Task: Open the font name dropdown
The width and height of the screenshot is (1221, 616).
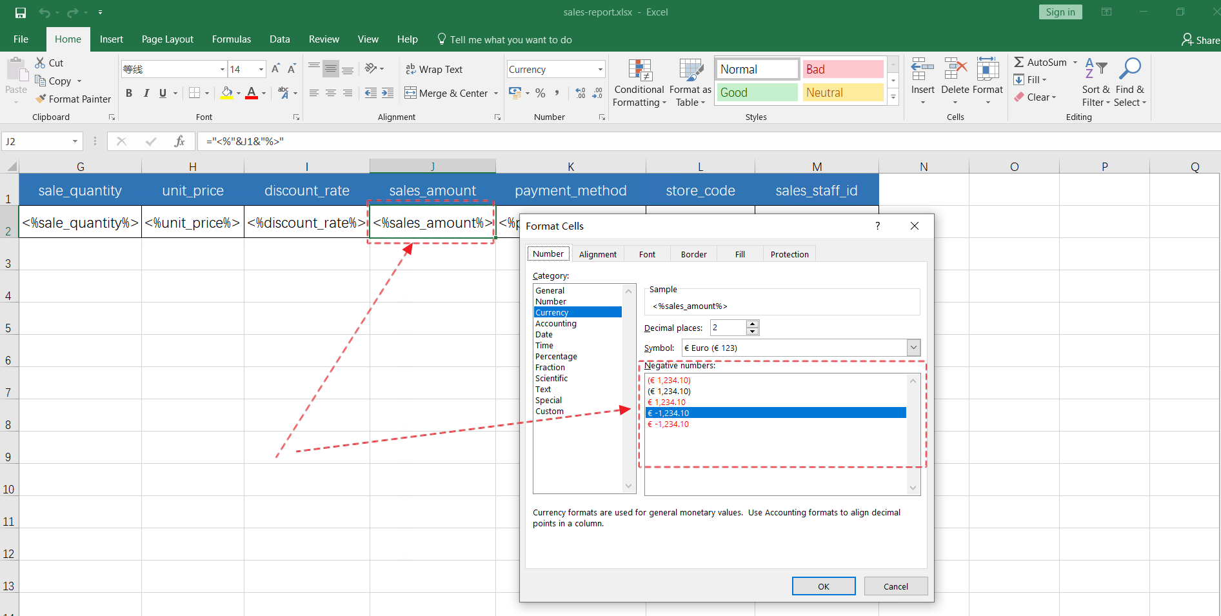Action: (223, 69)
